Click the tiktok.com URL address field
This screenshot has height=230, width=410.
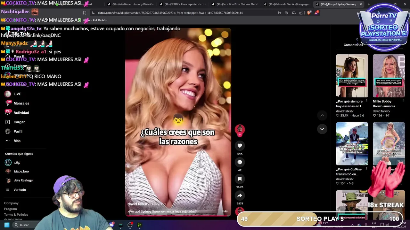(x=170, y=13)
